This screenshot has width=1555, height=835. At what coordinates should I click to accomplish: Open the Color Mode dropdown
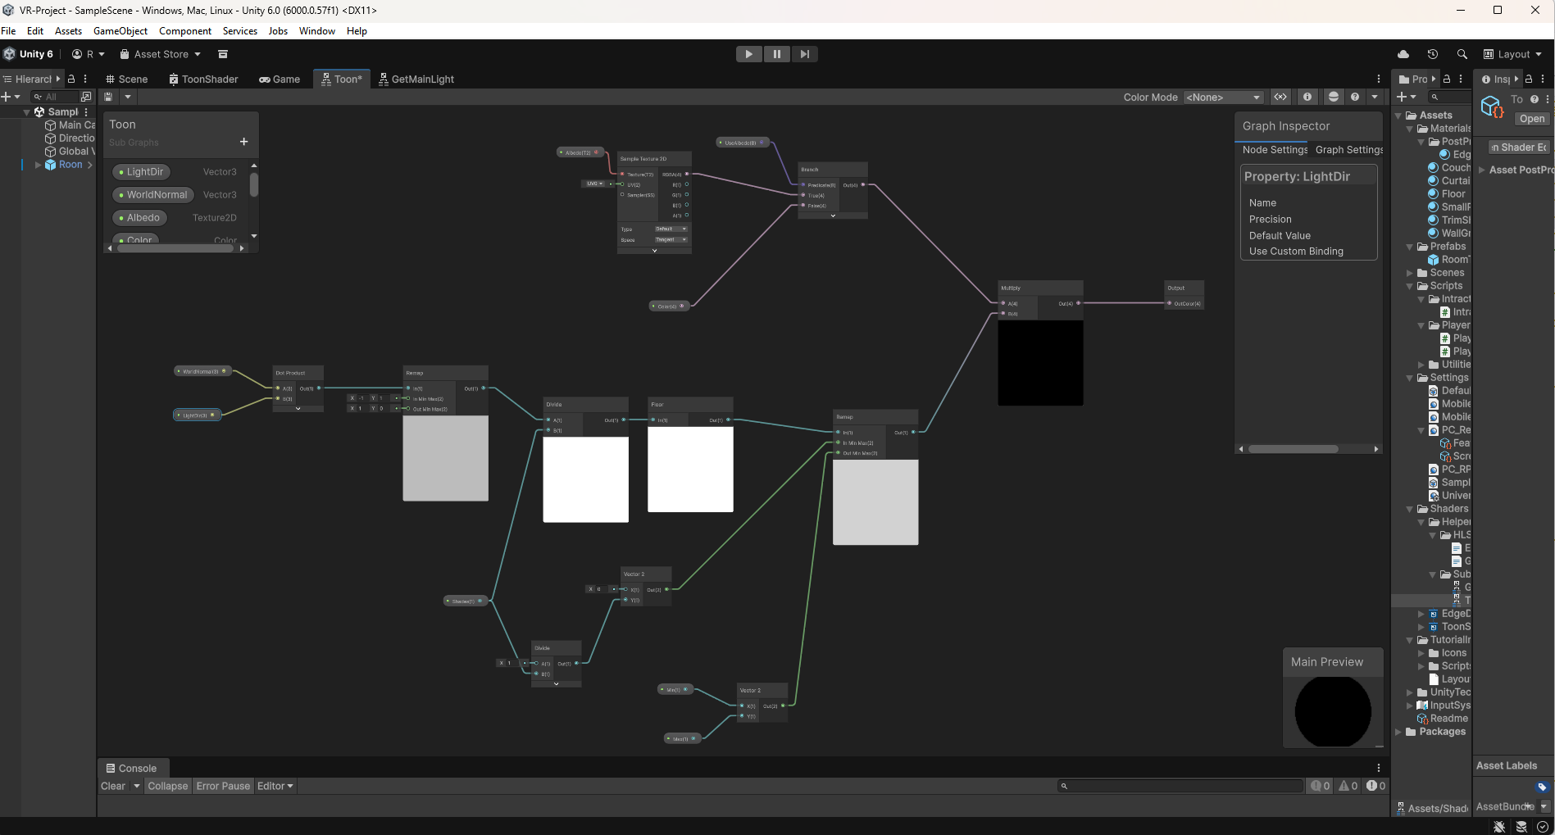click(1223, 97)
